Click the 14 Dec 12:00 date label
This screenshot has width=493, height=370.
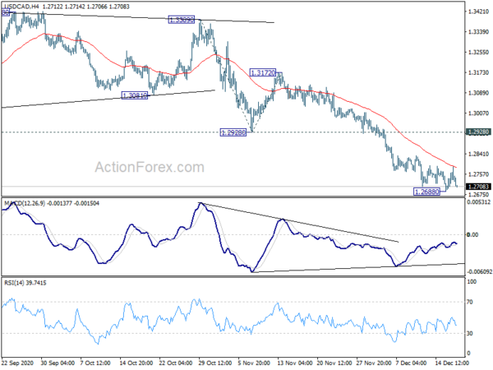click(x=452, y=363)
